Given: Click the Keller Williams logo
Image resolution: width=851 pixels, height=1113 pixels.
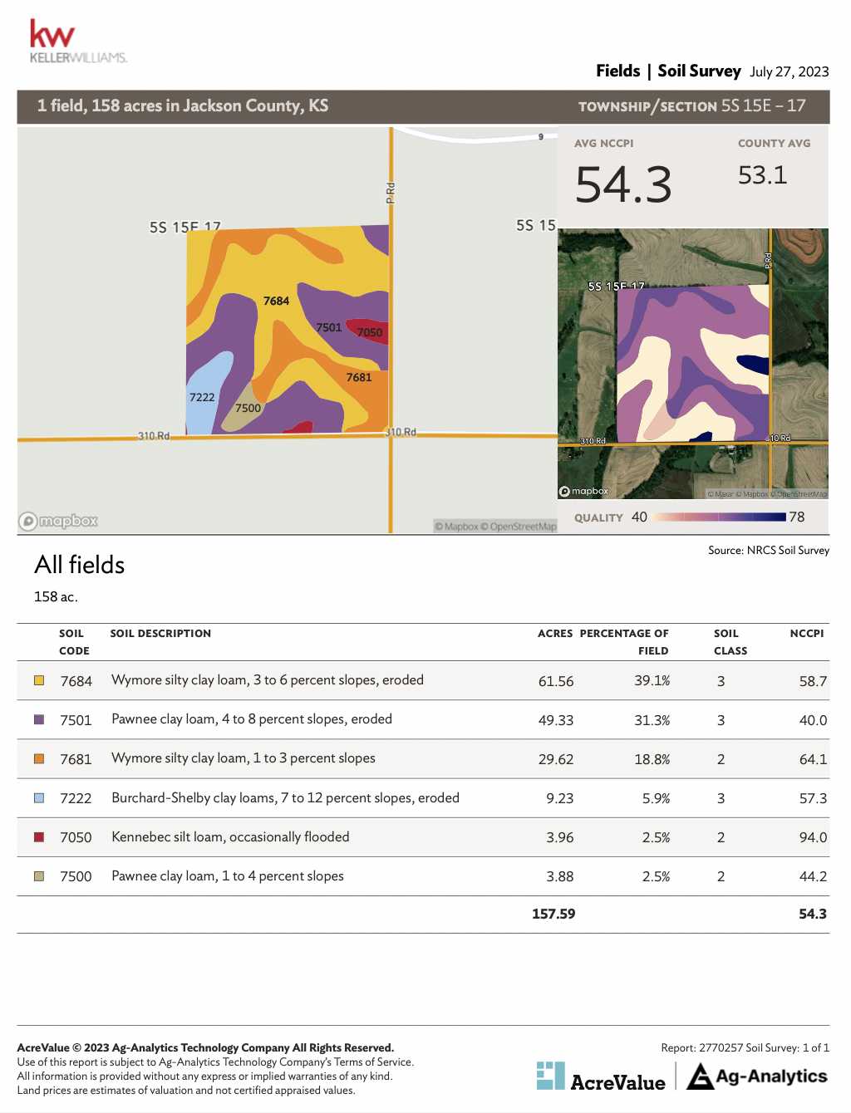Looking at the screenshot, I should pos(78,42).
